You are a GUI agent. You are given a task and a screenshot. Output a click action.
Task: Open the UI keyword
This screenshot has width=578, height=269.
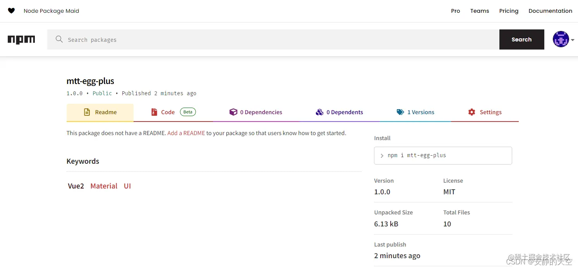(x=127, y=186)
